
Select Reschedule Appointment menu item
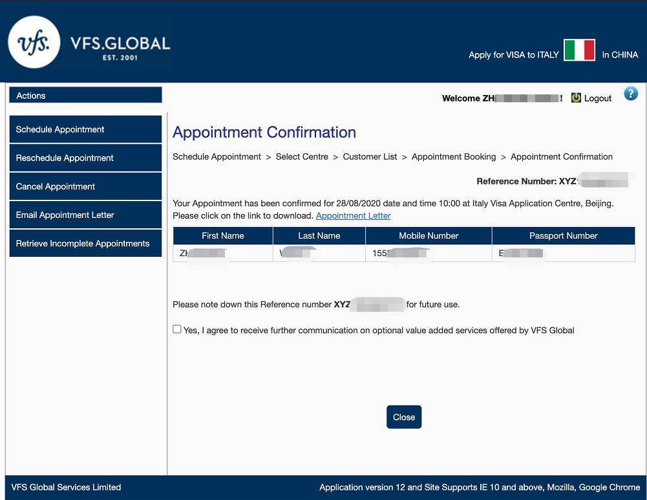coord(85,158)
